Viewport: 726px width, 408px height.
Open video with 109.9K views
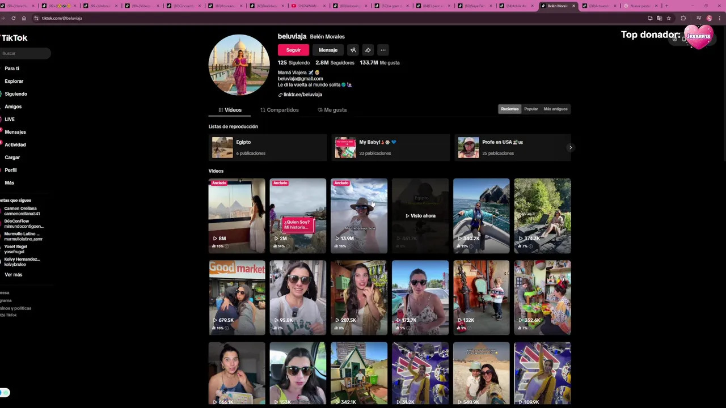[x=543, y=374]
